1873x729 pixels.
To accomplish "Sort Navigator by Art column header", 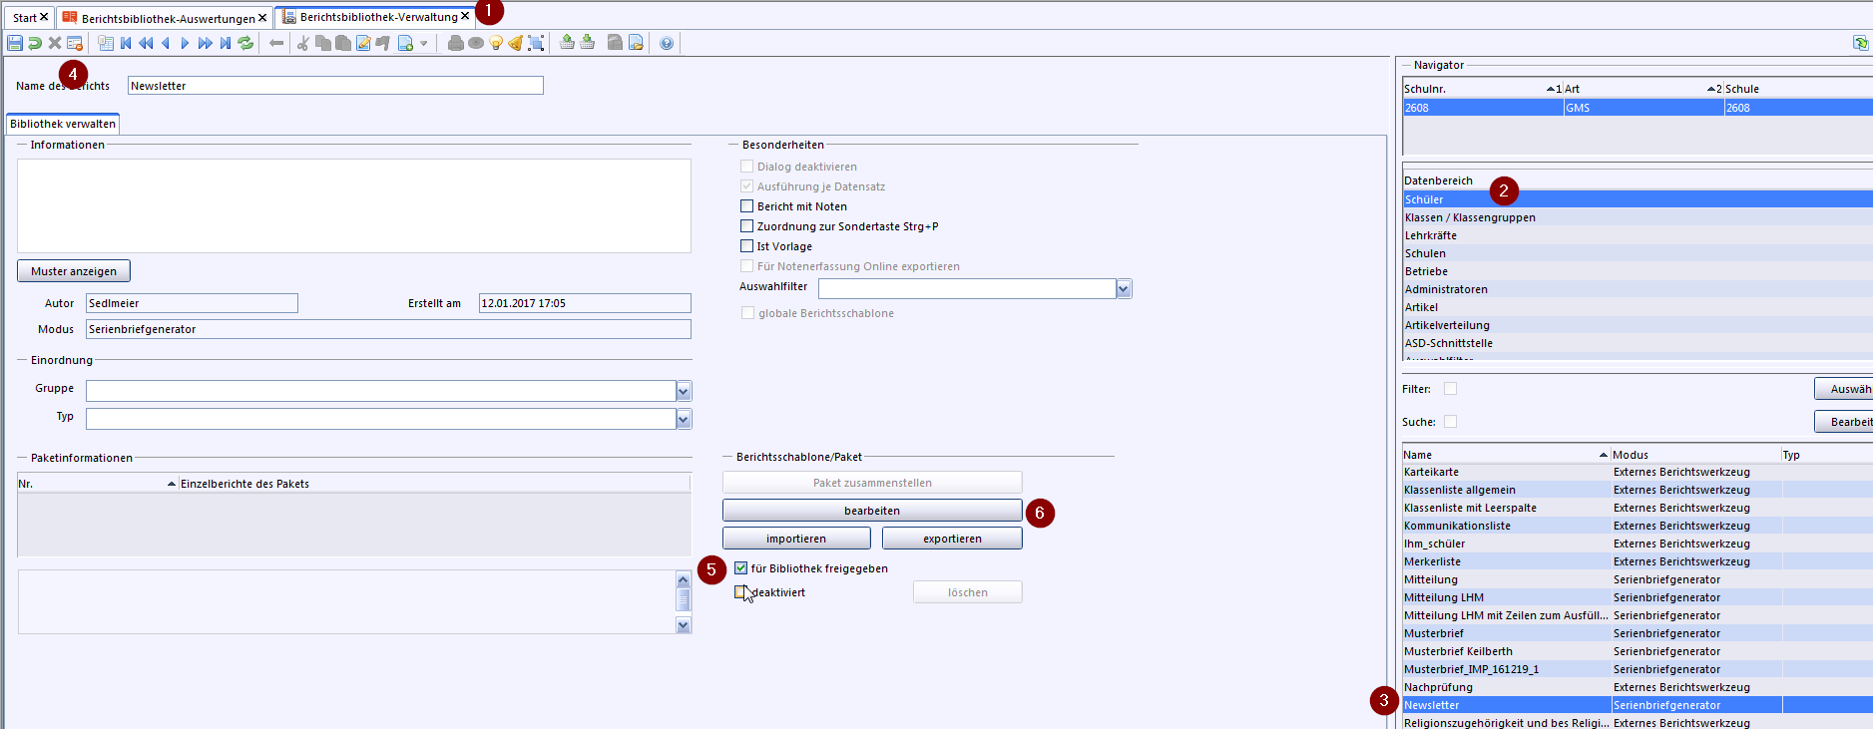I will [x=1642, y=89].
